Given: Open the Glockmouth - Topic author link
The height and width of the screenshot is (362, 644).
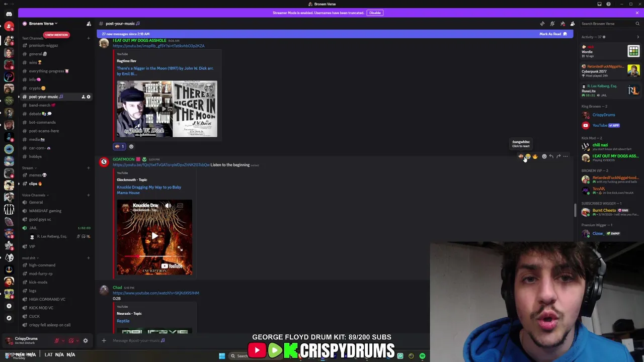Looking at the screenshot, I should click(132, 179).
